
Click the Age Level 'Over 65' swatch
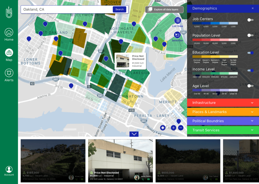coord(197,90)
